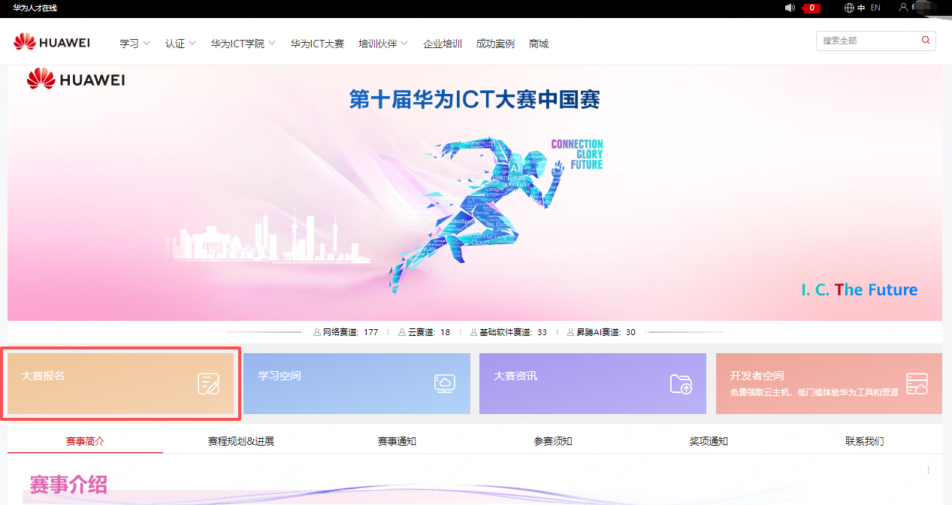Switch language to 中
Viewport: 952px width, 505px height.
pyautogui.click(x=862, y=8)
